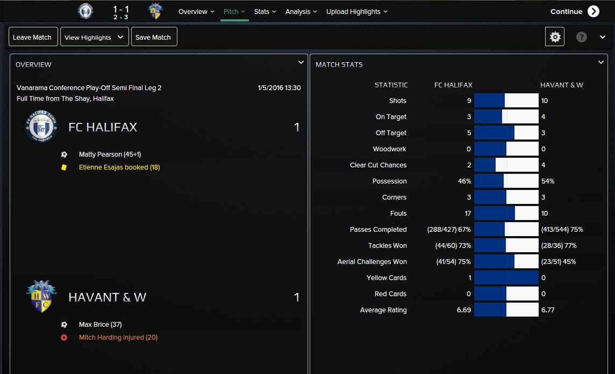Click the Possession 54% value

[548, 181]
